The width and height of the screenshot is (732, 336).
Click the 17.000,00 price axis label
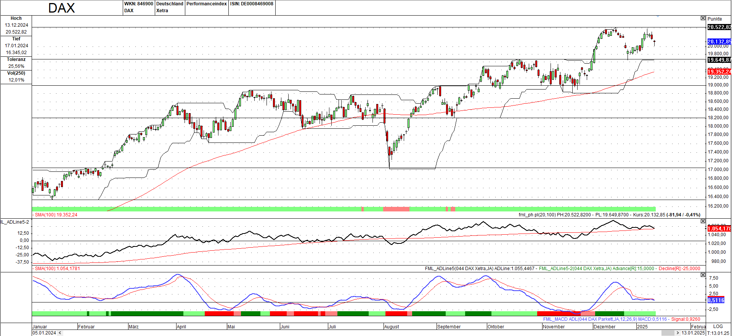pyautogui.click(x=718, y=170)
